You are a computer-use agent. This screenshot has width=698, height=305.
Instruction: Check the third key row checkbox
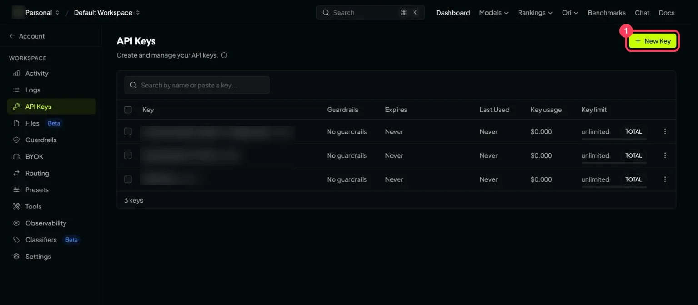click(x=128, y=179)
